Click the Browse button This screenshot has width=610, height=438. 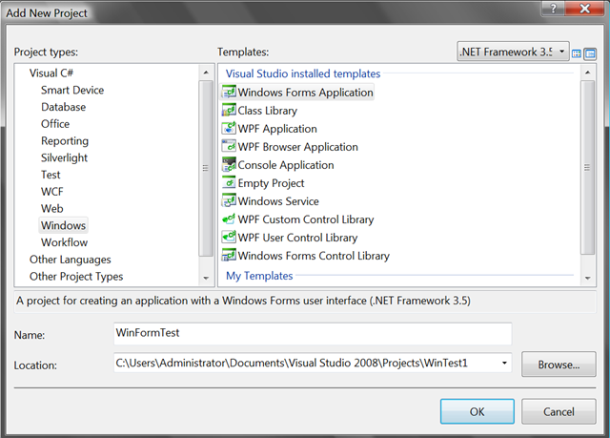[559, 365]
